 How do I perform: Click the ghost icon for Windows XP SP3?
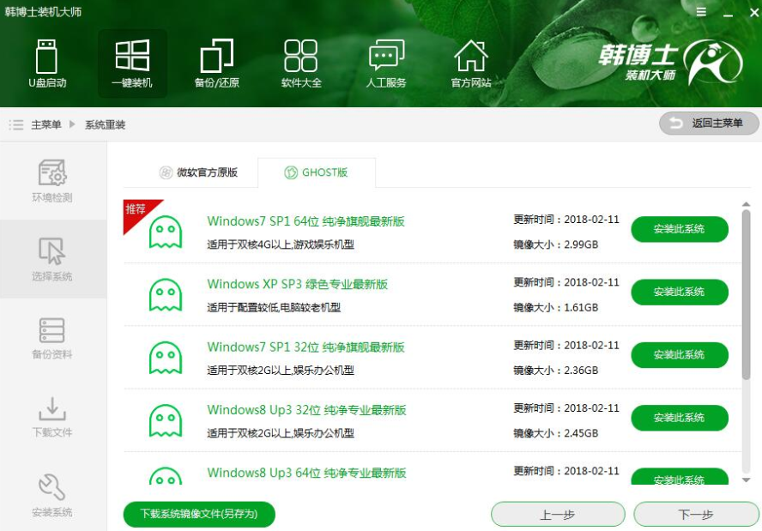point(166,295)
